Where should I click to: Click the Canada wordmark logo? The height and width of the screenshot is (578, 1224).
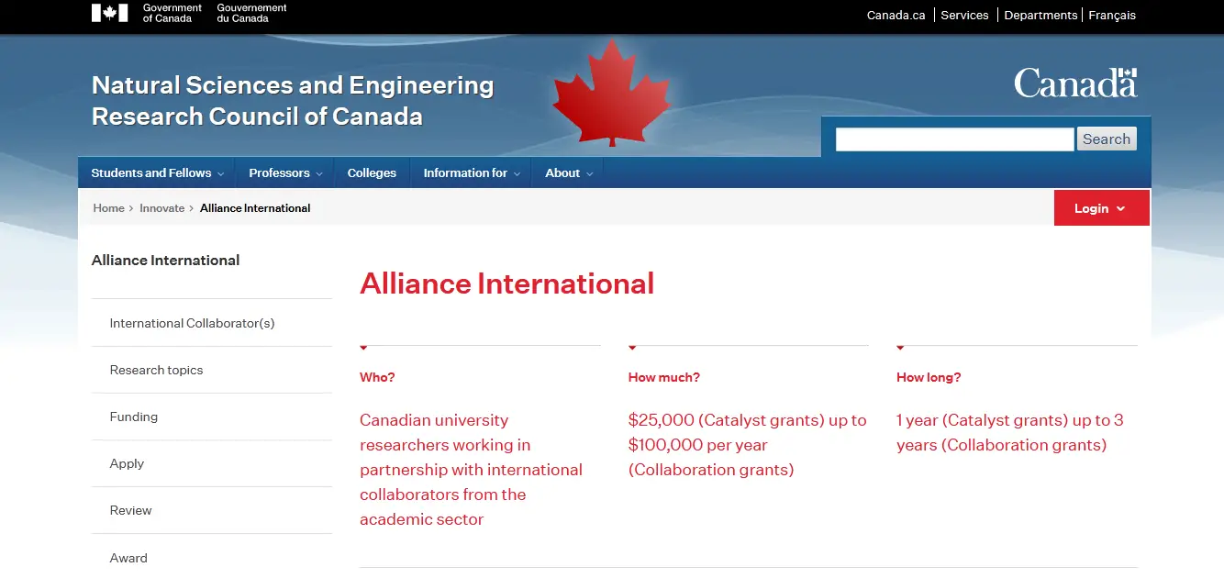[x=1075, y=83]
